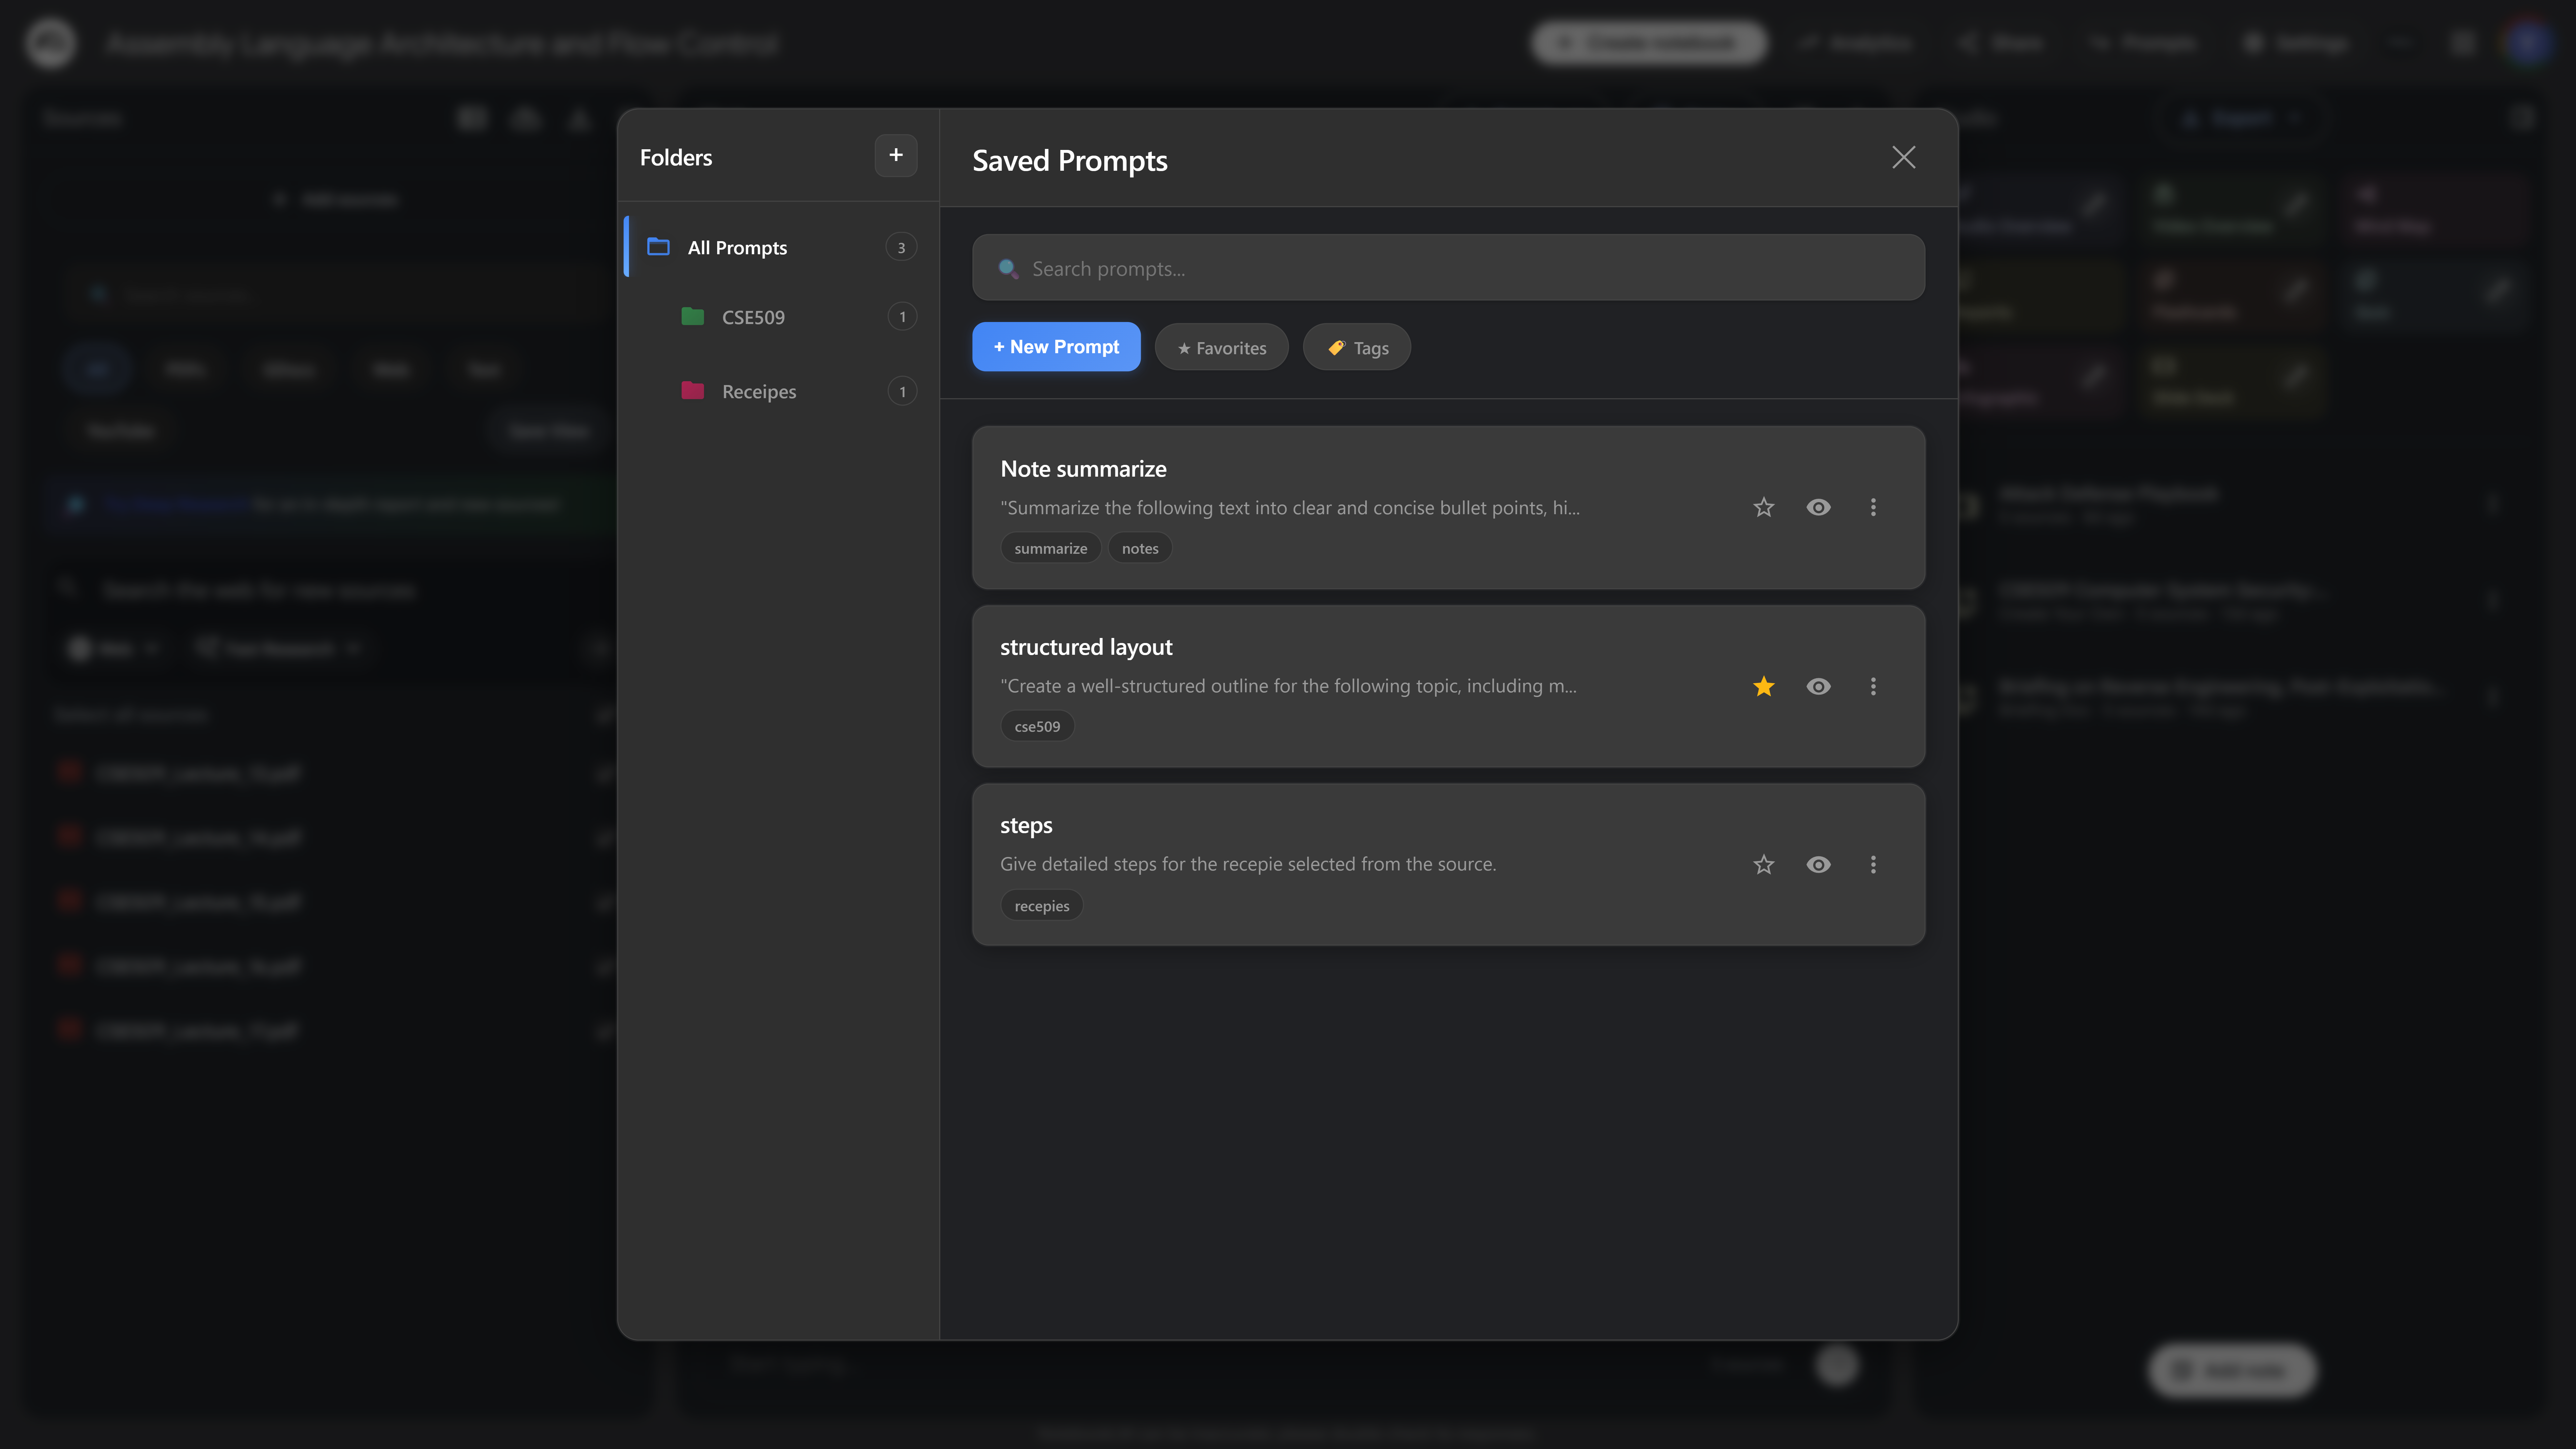The width and height of the screenshot is (2576, 1449).
Task: Click the cse509 tag chip
Action: coord(1037,726)
